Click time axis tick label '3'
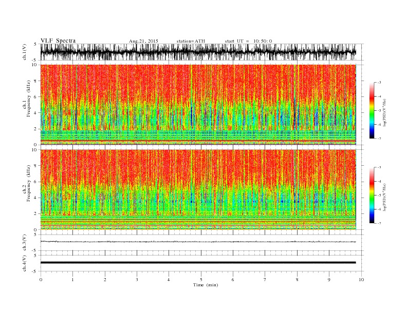This screenshot has height=314, width=407. coord(137,280)
